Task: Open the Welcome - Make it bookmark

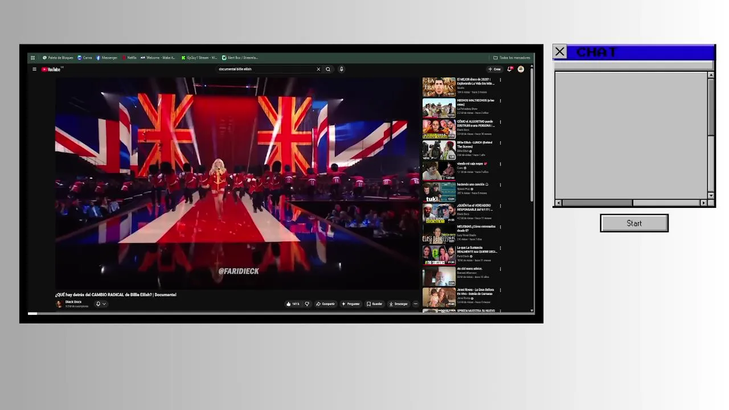Action: (158, 58)
